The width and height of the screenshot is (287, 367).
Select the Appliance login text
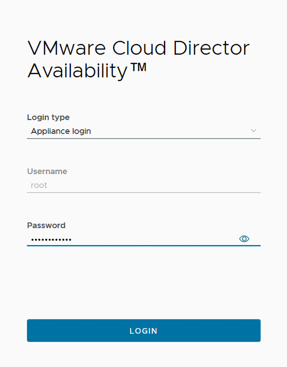click(61, 131)
